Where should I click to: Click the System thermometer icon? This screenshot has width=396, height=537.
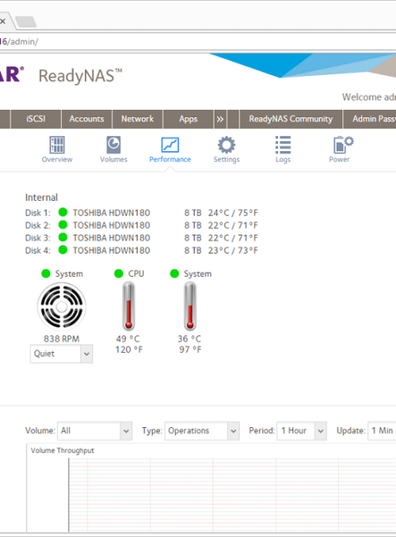pyautogui.click(x=190, y=306)
